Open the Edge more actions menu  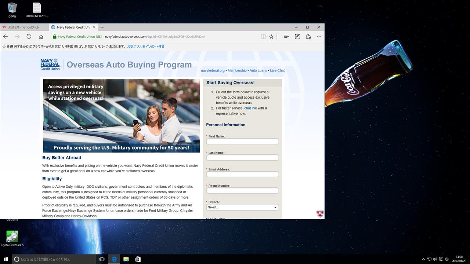coord(319,37)
